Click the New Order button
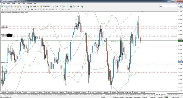183x98 pixels. click(x=32, y=7)
